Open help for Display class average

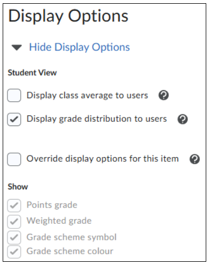(164, 95)
